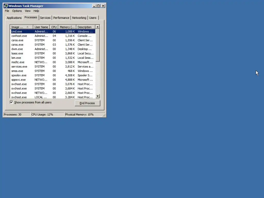Viewport: 264px width, 198px height.
Task: Sort by User Name column header
Action: tap(41, 27)
